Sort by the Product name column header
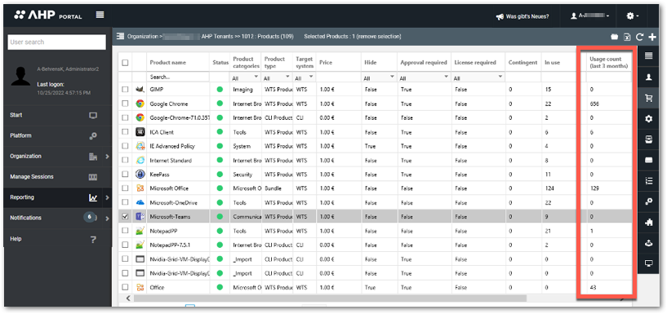The image size is (667, 314). (167, 63)
